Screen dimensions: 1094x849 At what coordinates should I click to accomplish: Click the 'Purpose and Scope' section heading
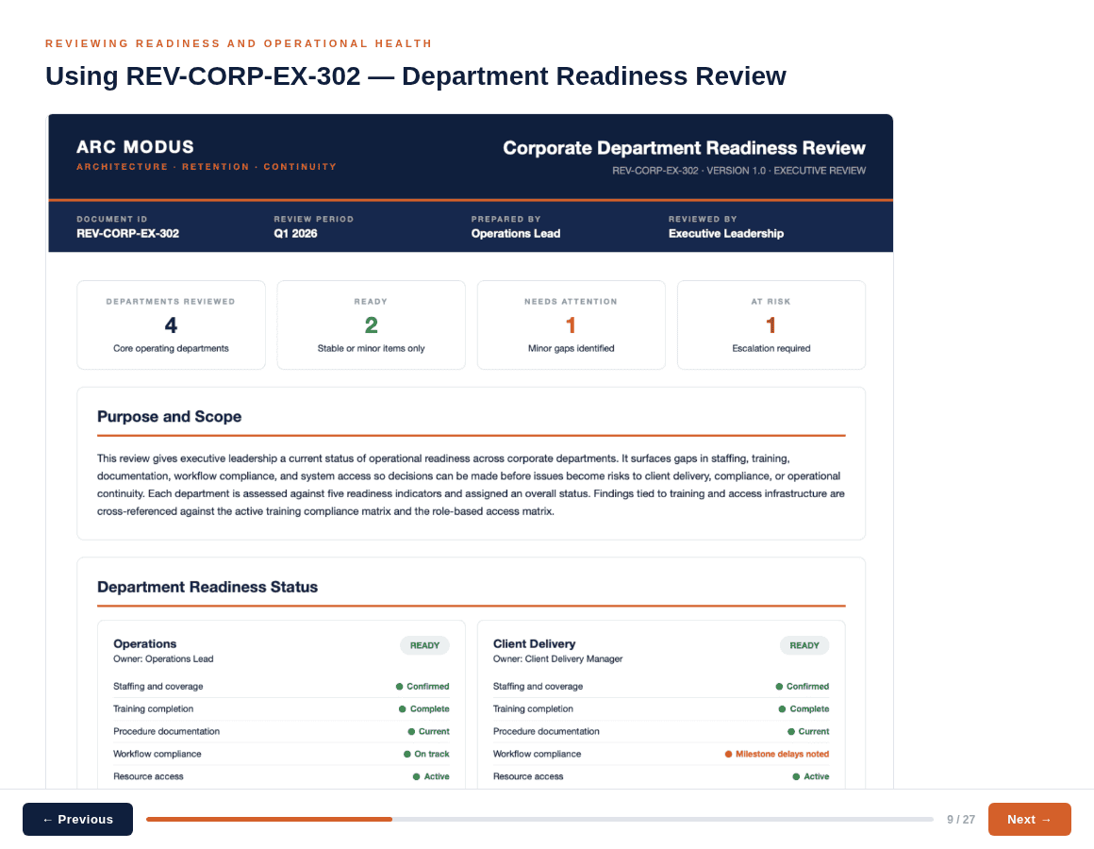[170, 416]
